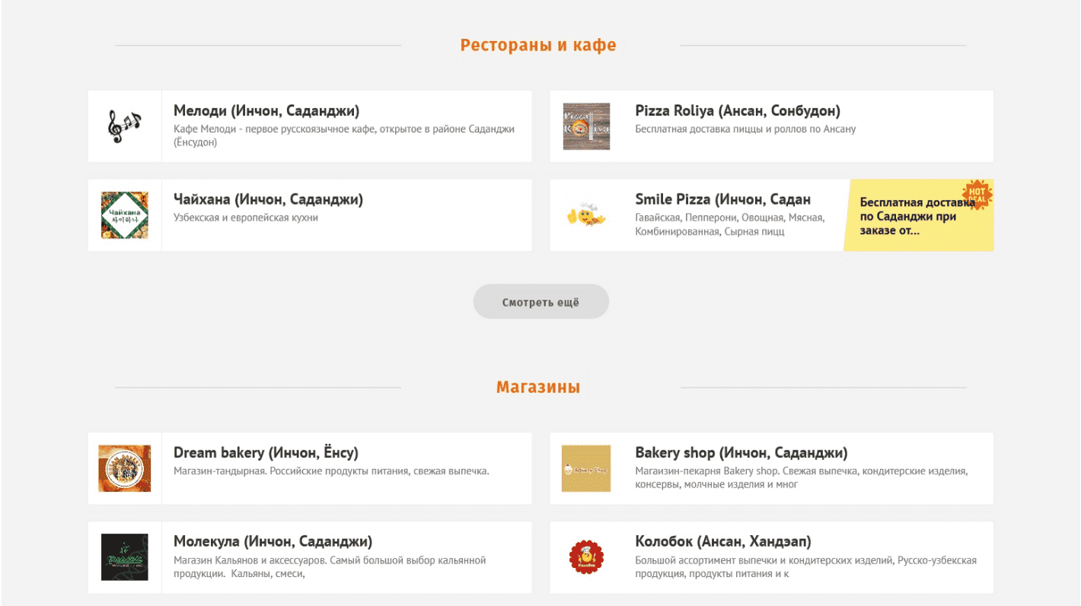1081x606 pixels.
Task: Open Мелоди (Инчон, Саданджи) title link
Action: tap(266, 111)
